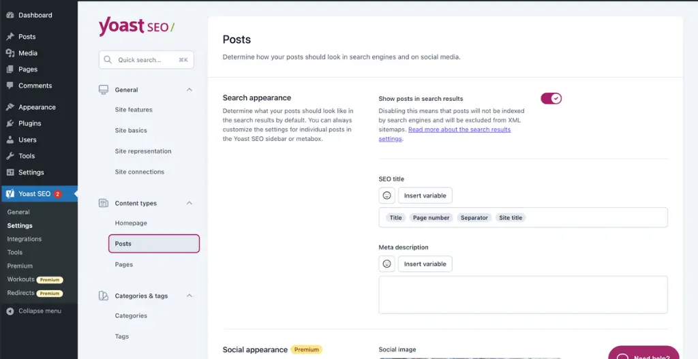Viewport: 698px width, 359px height.
Task: Open Site features settings page
Action: coord(134,110)
